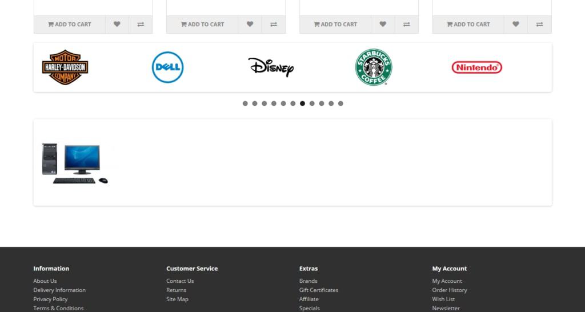Viewport: 585px width, 312px height.
Task: Click the Returns footer link
Action: (176, 290)
